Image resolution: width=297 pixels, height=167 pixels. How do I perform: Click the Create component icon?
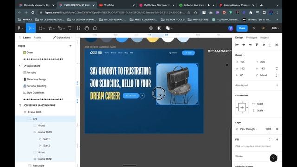(x=151, y=28)
